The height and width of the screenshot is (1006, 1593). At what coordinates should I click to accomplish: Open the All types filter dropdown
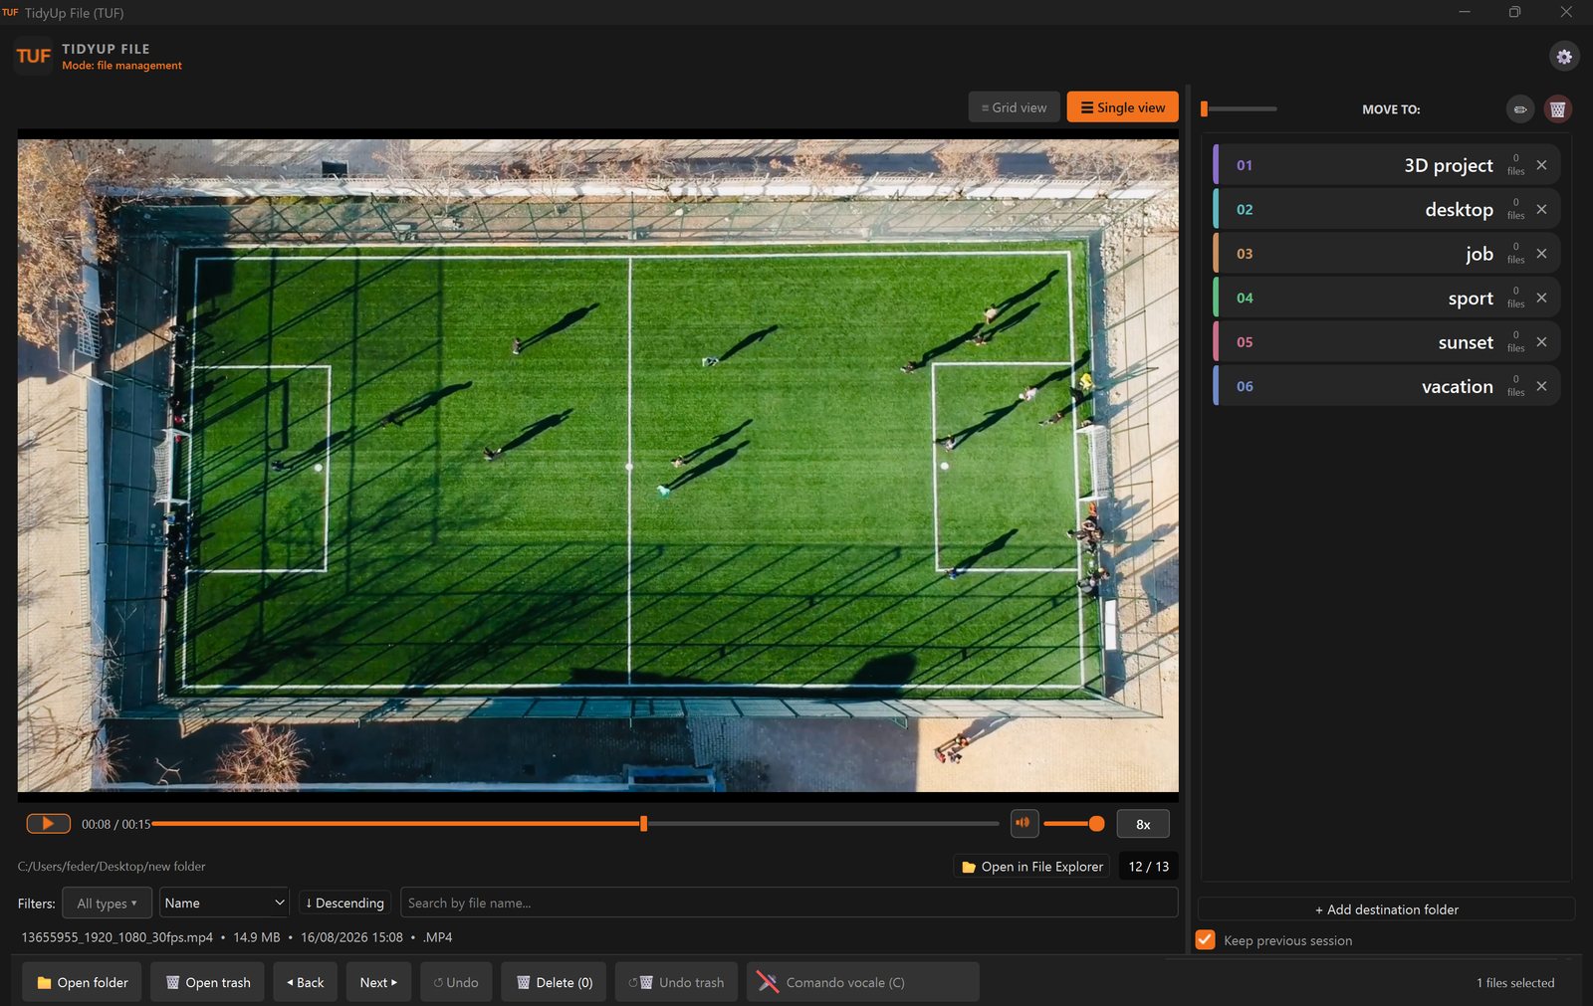pyautogui.click(x=107, y=904)
